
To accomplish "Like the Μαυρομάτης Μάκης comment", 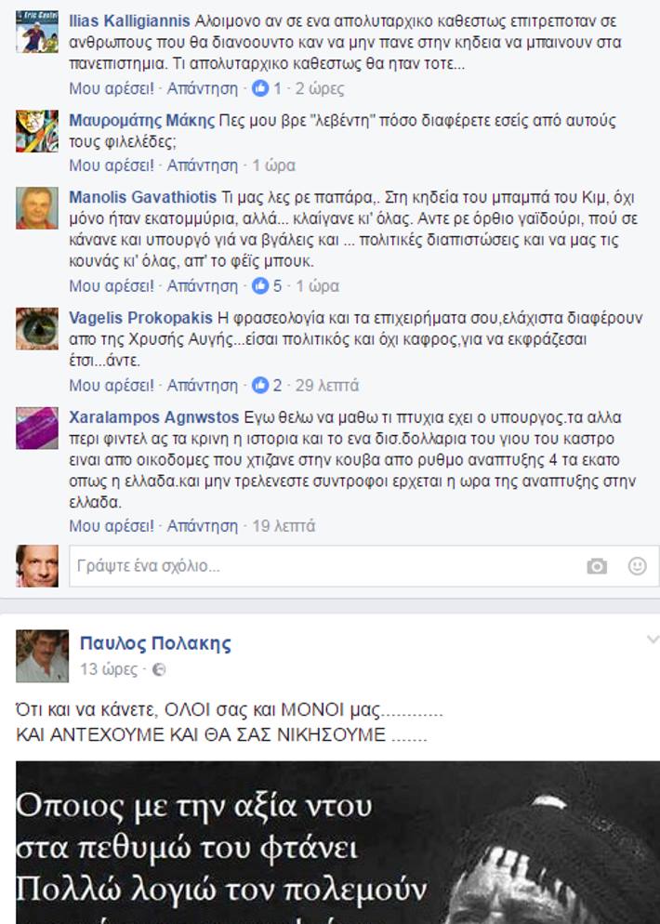I will pos(111,165).
